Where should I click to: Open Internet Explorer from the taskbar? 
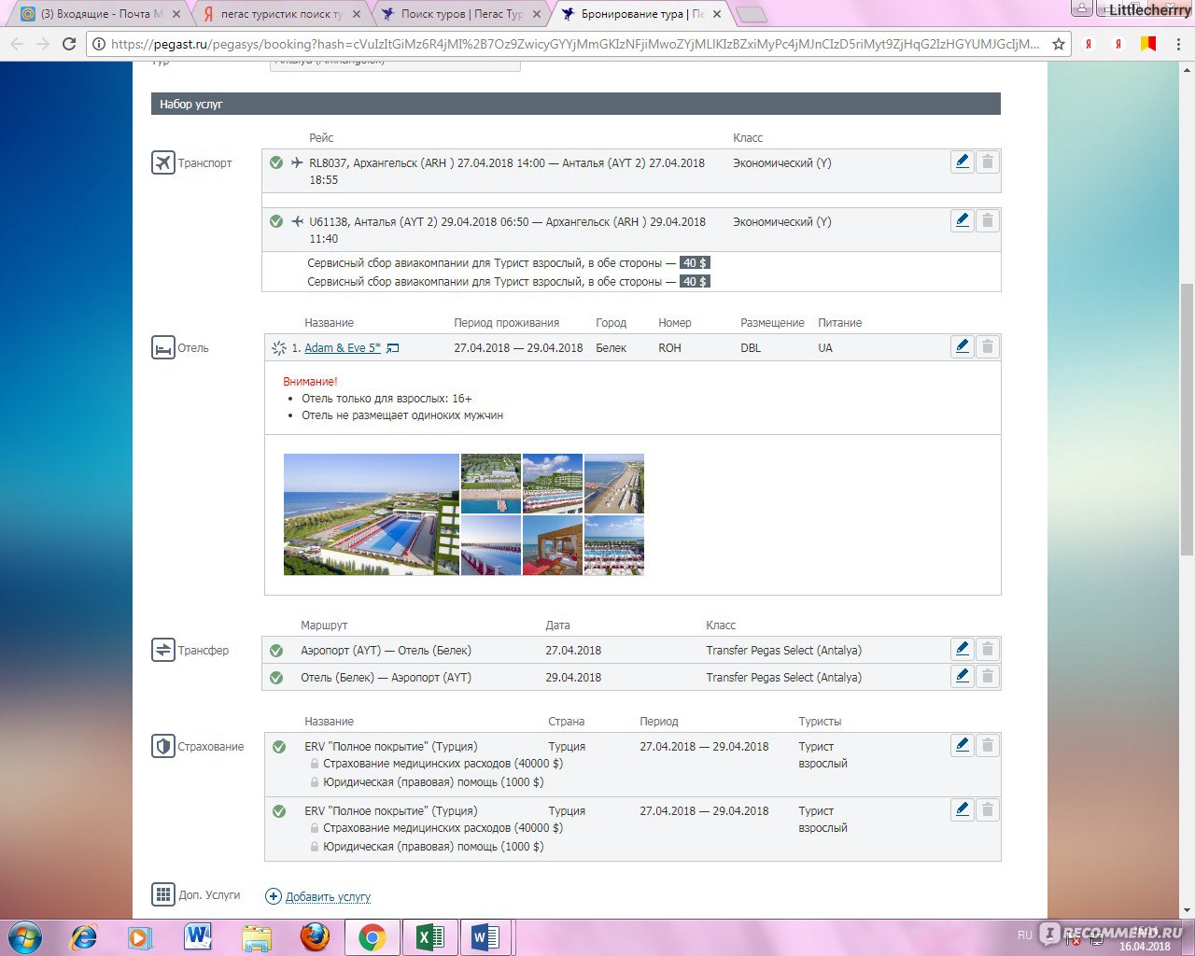(84, 937)
